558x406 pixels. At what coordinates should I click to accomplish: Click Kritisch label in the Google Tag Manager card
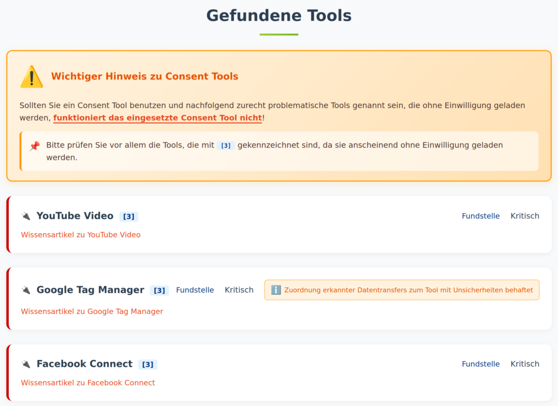[239, 290]
